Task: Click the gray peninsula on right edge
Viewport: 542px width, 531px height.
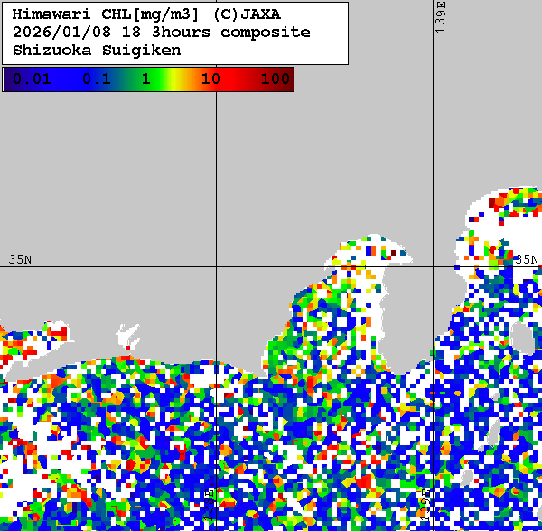Action: pos(522,336)
